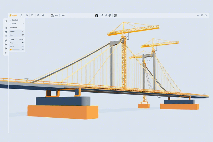Click the boxed icon right of clock
213x142 pixels.
coord(115,16)
